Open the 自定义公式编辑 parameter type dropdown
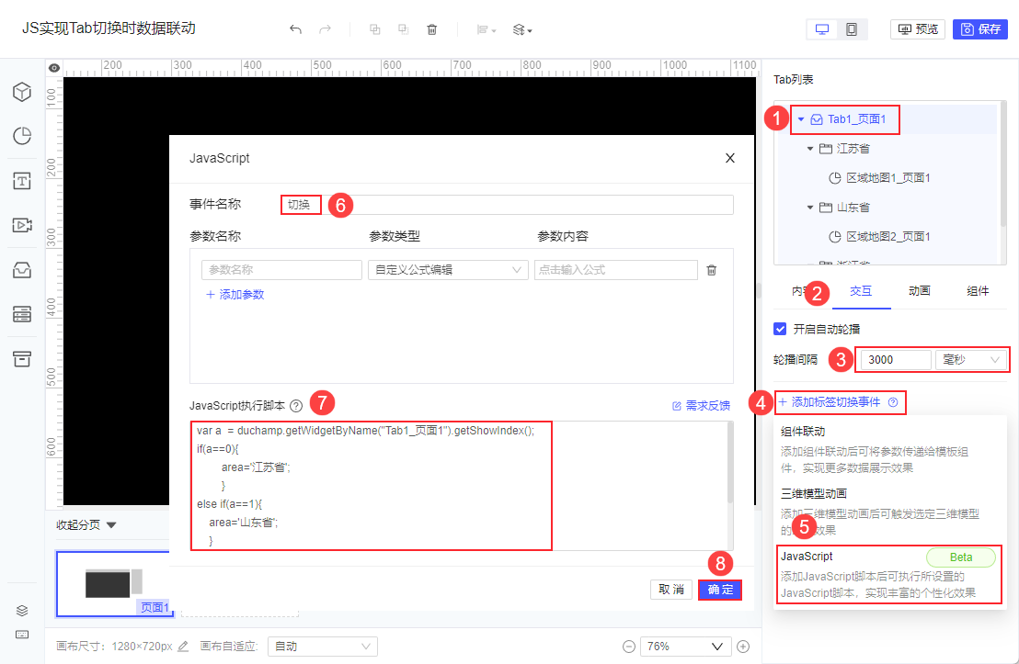This screenshot has width=1019, height=664. click(448, 269)
